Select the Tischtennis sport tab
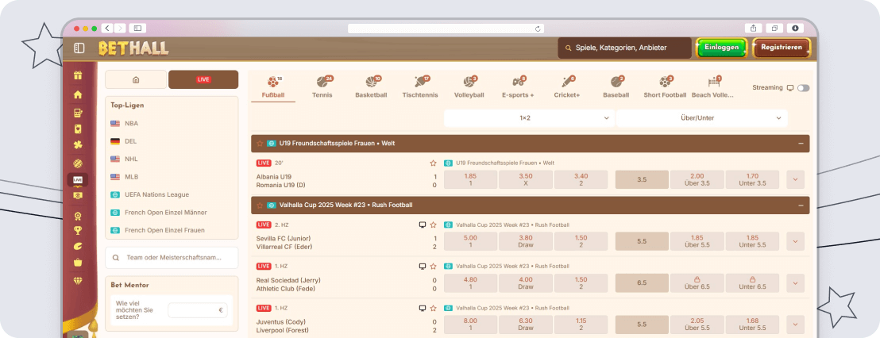 (420, 87)
